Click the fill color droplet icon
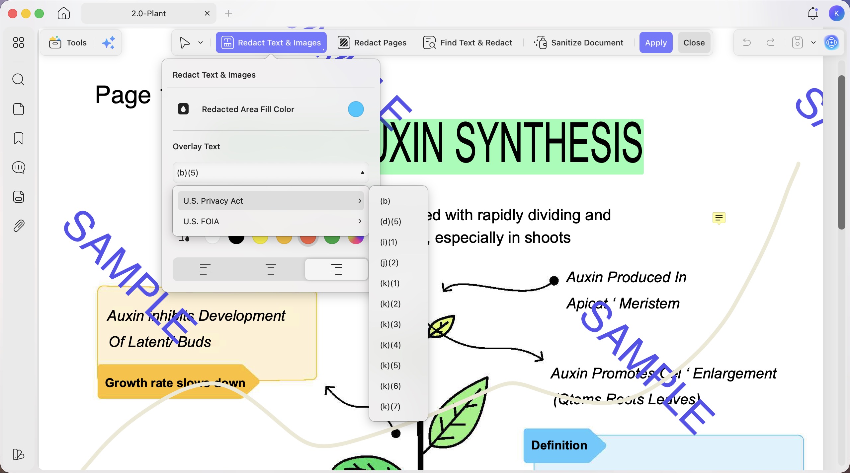The image size is (850, 473). (x=183, y=109)
